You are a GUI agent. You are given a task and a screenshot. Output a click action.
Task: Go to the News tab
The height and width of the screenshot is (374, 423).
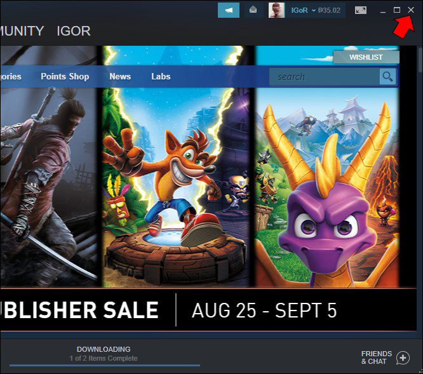[x=120, y=76]
